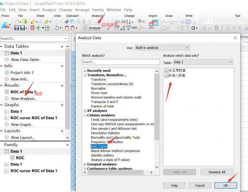This screenshot has width=248, height=192.
Task: Open Project info 1 sheet
Action: click(x=22, y=73)
